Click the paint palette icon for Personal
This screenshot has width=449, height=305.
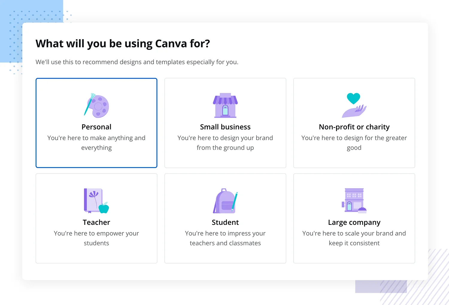coord(96,105)
